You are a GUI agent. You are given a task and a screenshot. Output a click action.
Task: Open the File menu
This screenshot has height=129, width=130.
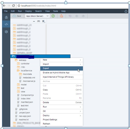(x=6, y=11)
